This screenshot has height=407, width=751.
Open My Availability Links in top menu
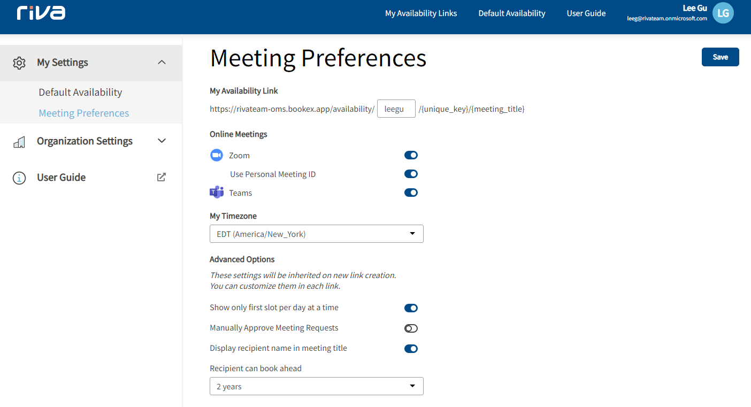click(421, 13)
